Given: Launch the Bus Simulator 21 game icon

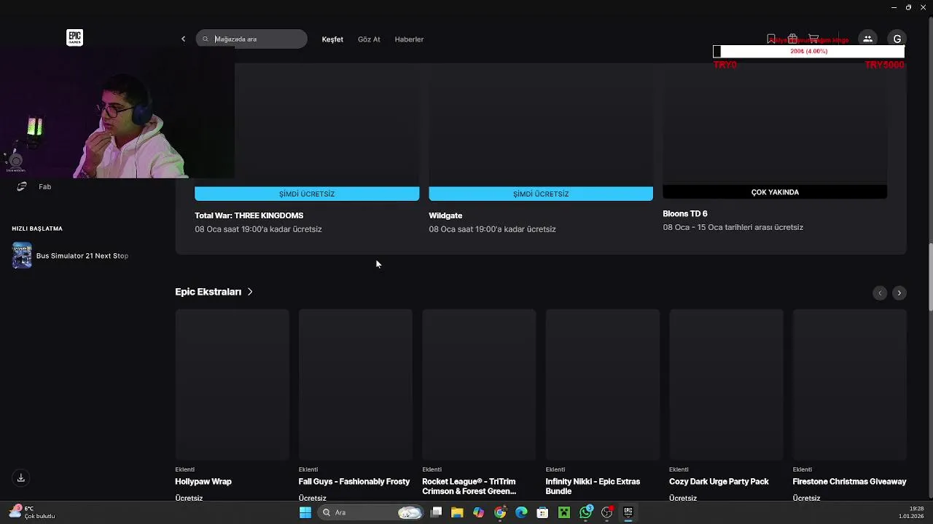Looking at the screenshot, I should coord(22,255).
